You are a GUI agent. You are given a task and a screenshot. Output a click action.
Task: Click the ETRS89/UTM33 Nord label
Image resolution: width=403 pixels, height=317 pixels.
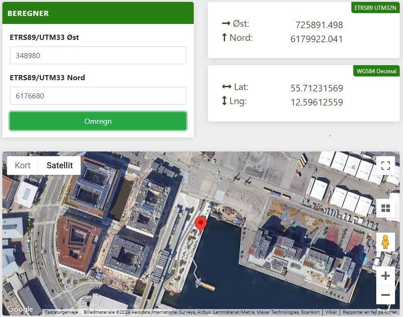pyautogui.click(x=47, y=77)
